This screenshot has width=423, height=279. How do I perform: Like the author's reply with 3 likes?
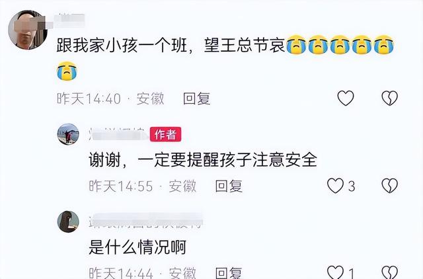(335, 186)
